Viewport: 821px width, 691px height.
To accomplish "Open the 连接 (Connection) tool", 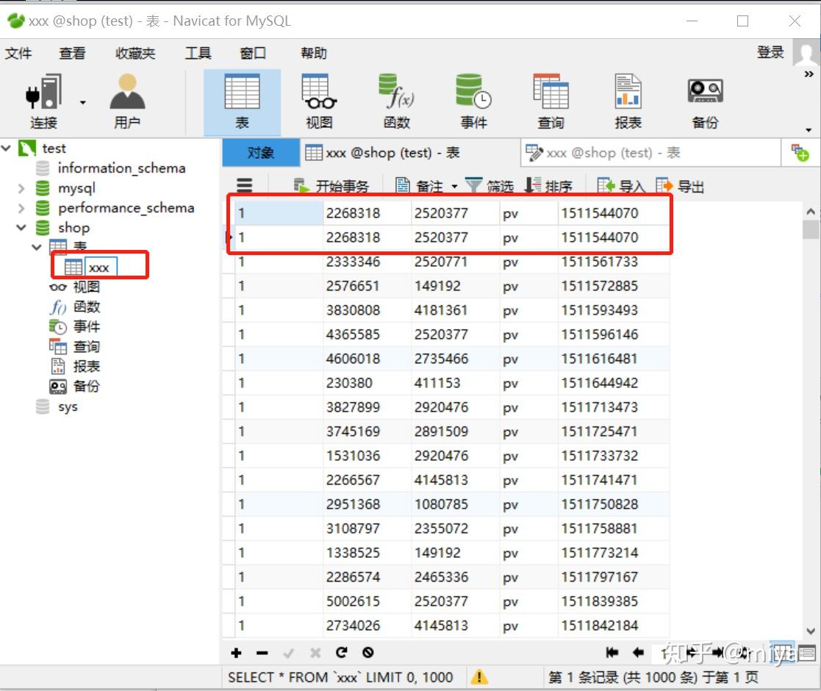I will [x=44, y=101].
